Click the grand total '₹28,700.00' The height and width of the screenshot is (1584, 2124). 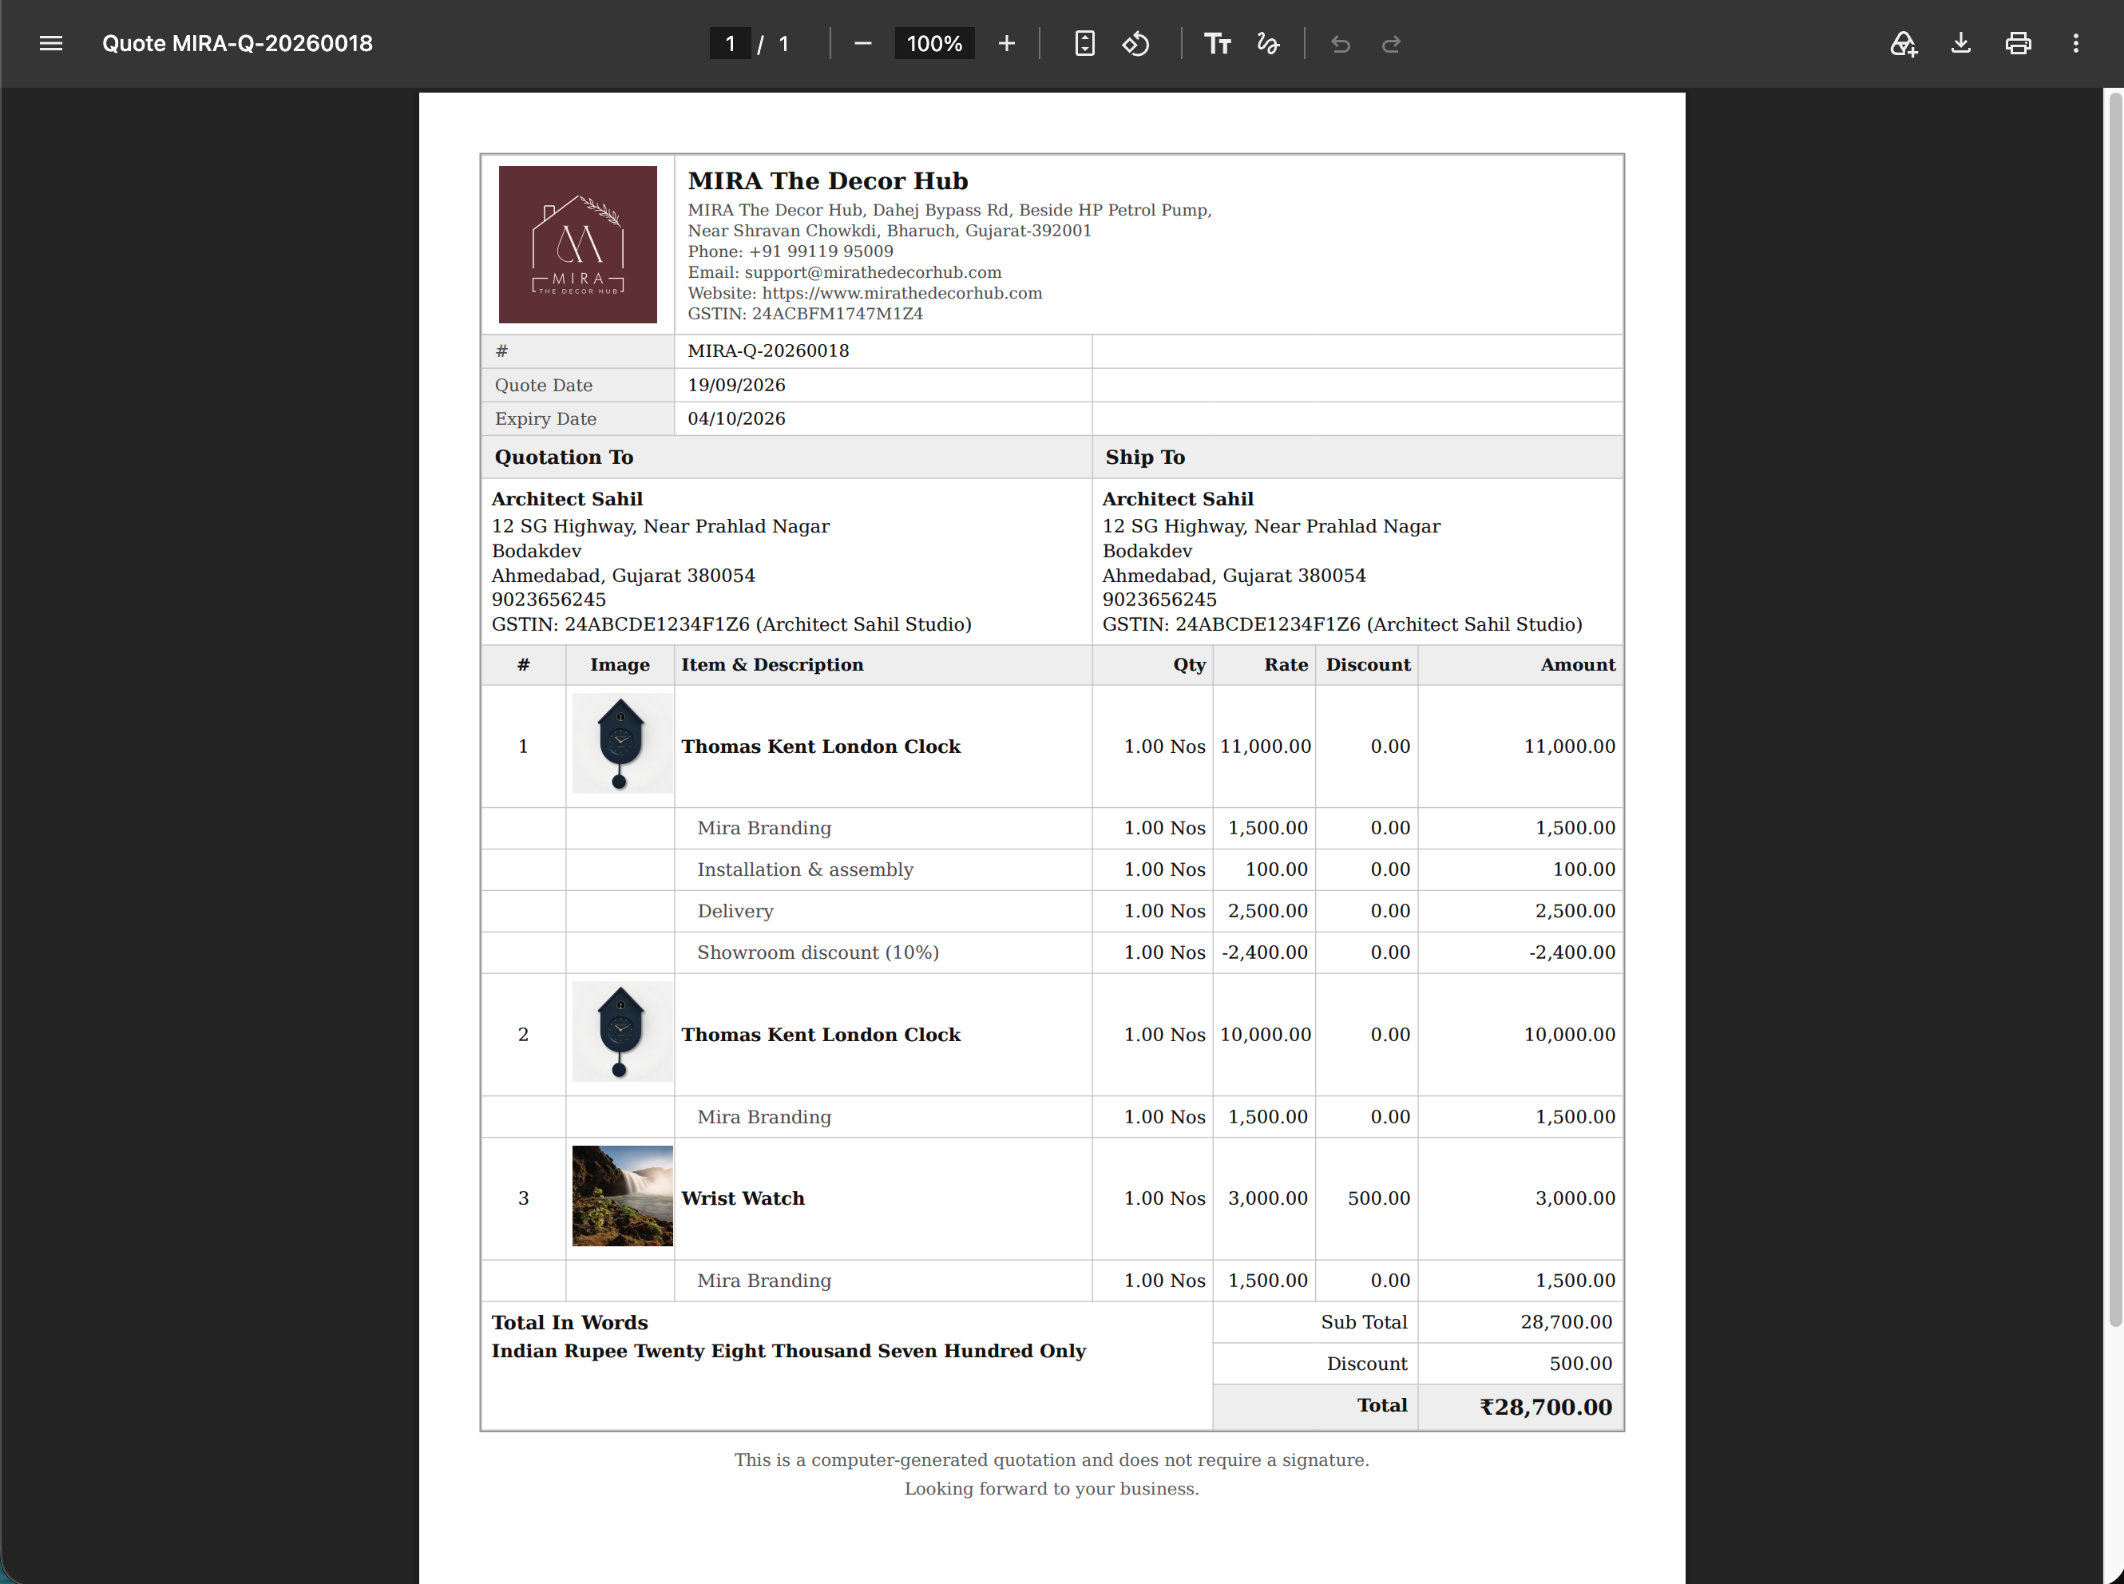click(1546, 1407)
